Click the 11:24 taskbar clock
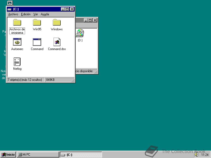Screen dimensions: 211x158 (x=205, y=155)
